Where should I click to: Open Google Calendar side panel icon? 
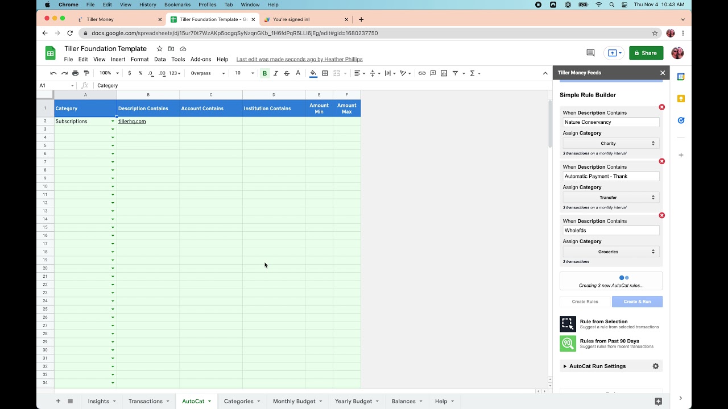[x=681, y=77]
